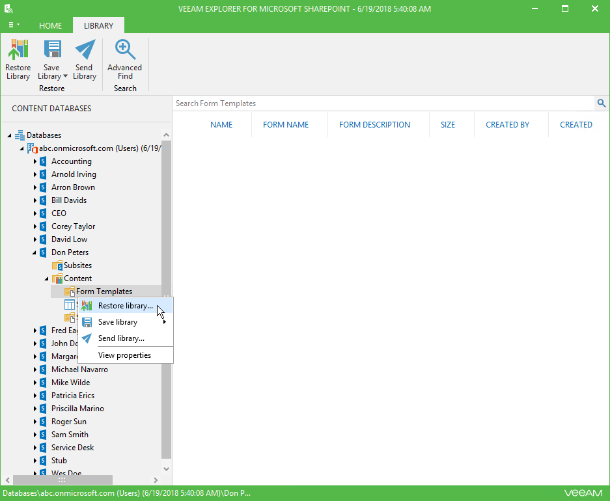Click the Bill Davids site icon
Viewport: 610px width, 501px height.
pos(43,200)
